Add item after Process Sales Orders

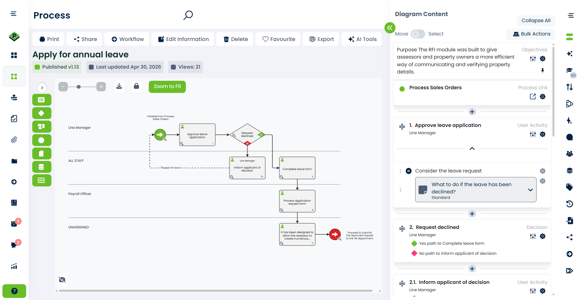coord(472,112)
